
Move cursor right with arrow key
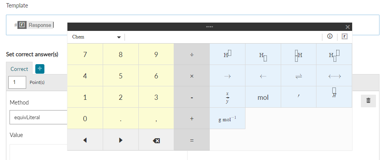[x=121, y=140]
